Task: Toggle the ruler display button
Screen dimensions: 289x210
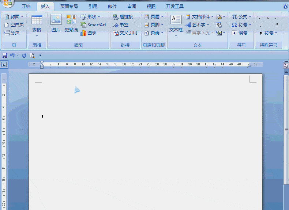Action: click(286, 65)
